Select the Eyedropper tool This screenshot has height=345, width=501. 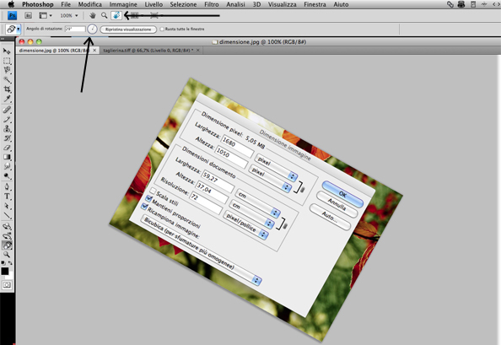[x=7, y=99]
